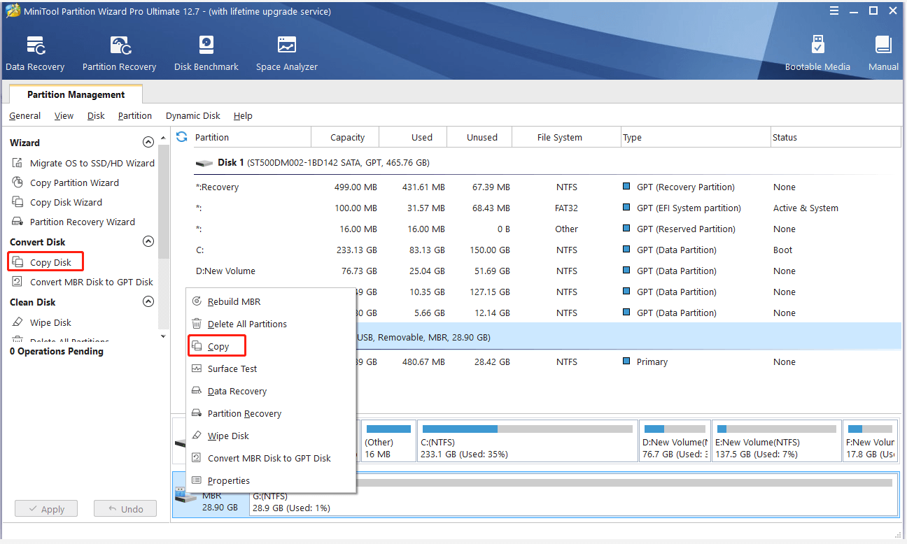
Task: Open Space Analyzer
Action: click(287, 54)
